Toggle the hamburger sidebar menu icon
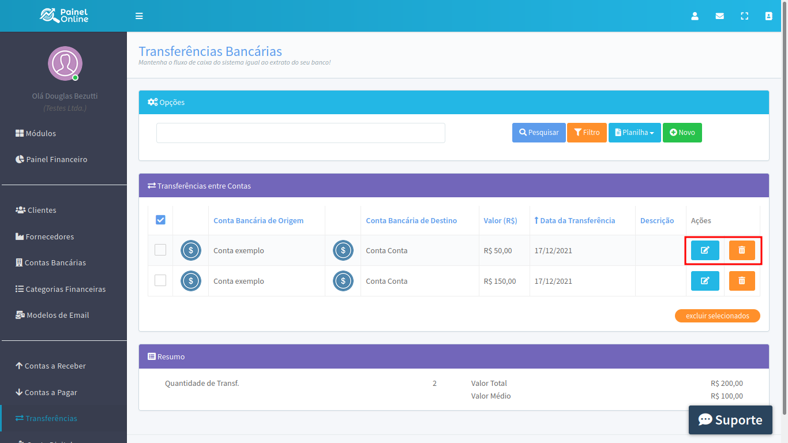 (139, 16)
